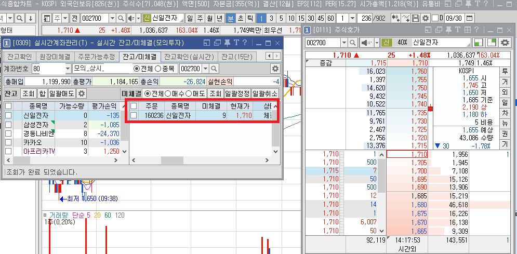This screenshot has height=254, width=517.
Task: Click the grid layout icon in 주식호가 title bar
Action: tap(467, 30)
